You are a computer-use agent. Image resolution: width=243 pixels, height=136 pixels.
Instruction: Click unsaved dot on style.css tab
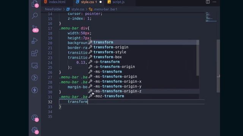pos(101,2)
